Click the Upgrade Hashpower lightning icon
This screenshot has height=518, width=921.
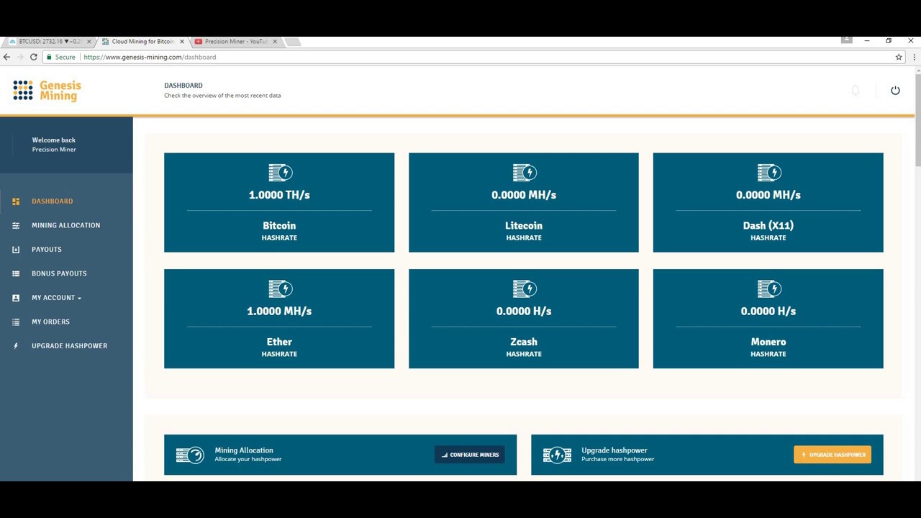[x=16, y=346]
